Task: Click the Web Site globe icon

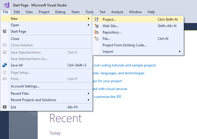Action: (96, 26)
